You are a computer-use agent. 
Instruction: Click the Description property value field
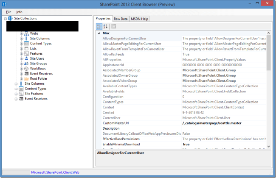(x=224, y=128)
